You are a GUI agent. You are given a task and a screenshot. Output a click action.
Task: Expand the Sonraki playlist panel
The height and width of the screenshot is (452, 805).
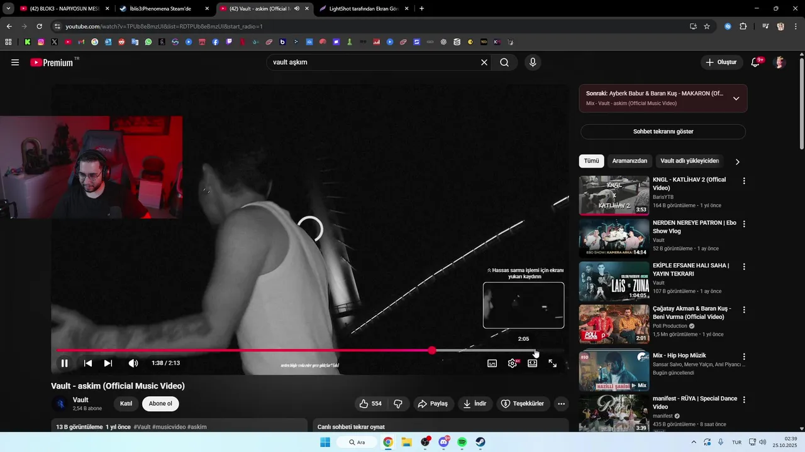click(736, 99)
